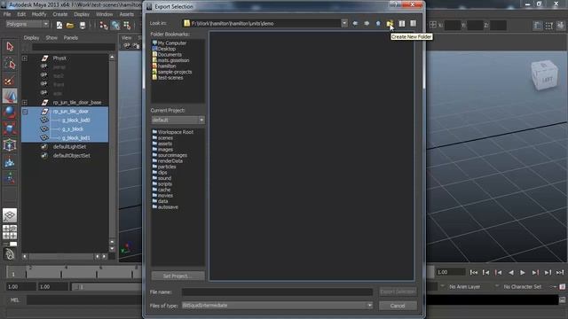Select defaultLightSet in outliner

coord(69,147)
